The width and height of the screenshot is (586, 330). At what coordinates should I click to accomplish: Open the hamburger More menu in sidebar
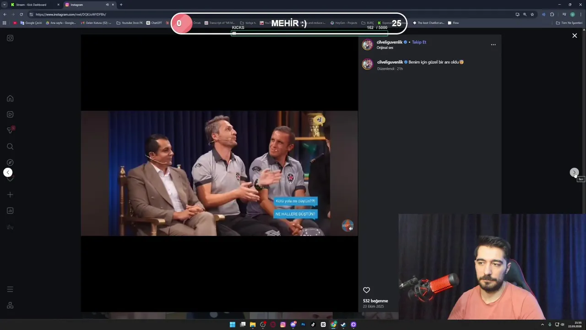point(10,289)
